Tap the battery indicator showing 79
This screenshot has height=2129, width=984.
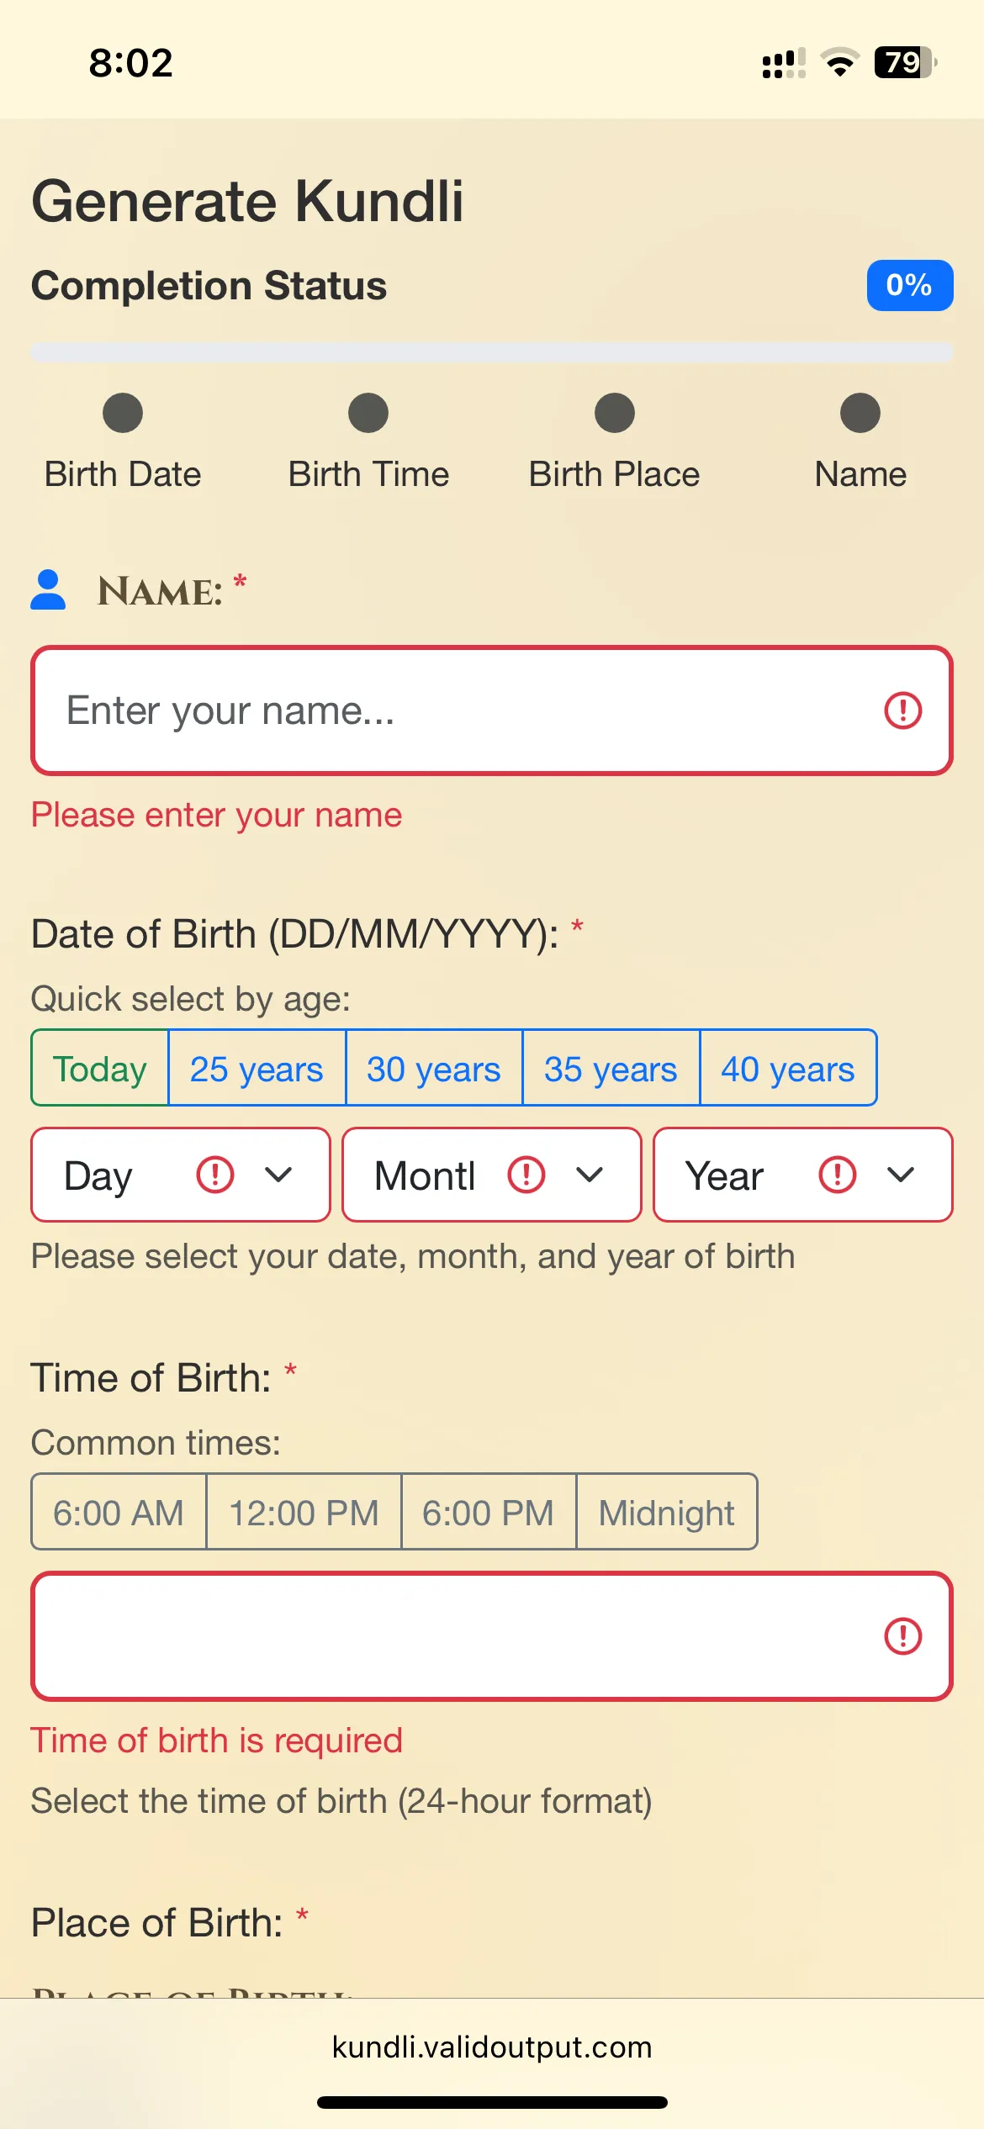pos(905,63)
